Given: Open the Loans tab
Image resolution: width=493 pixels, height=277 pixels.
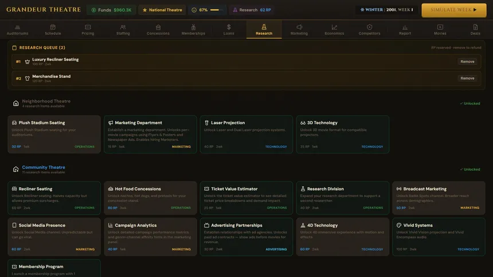Looking at the screenshot, I should 229,30.
